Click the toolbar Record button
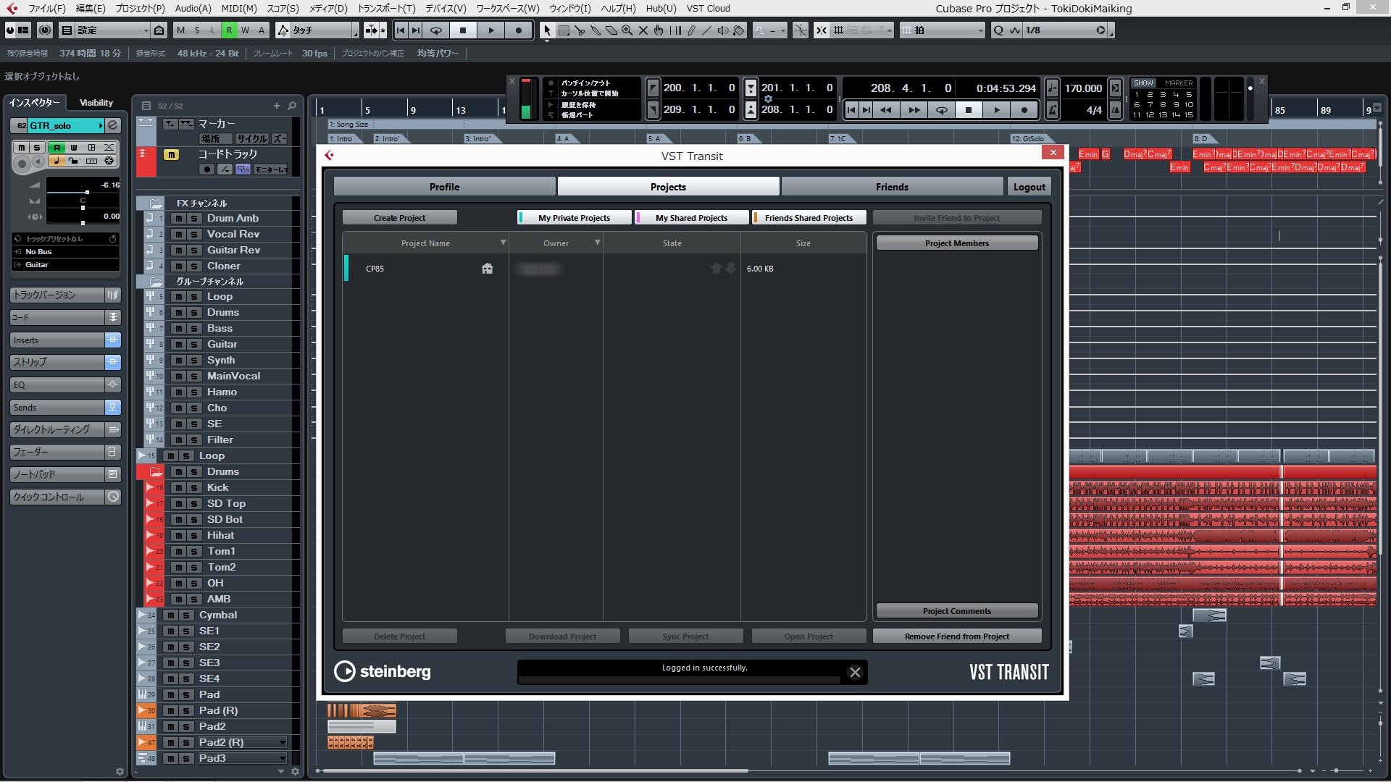The width and height of the screenshot is (1391, 782). coord(518,30)
